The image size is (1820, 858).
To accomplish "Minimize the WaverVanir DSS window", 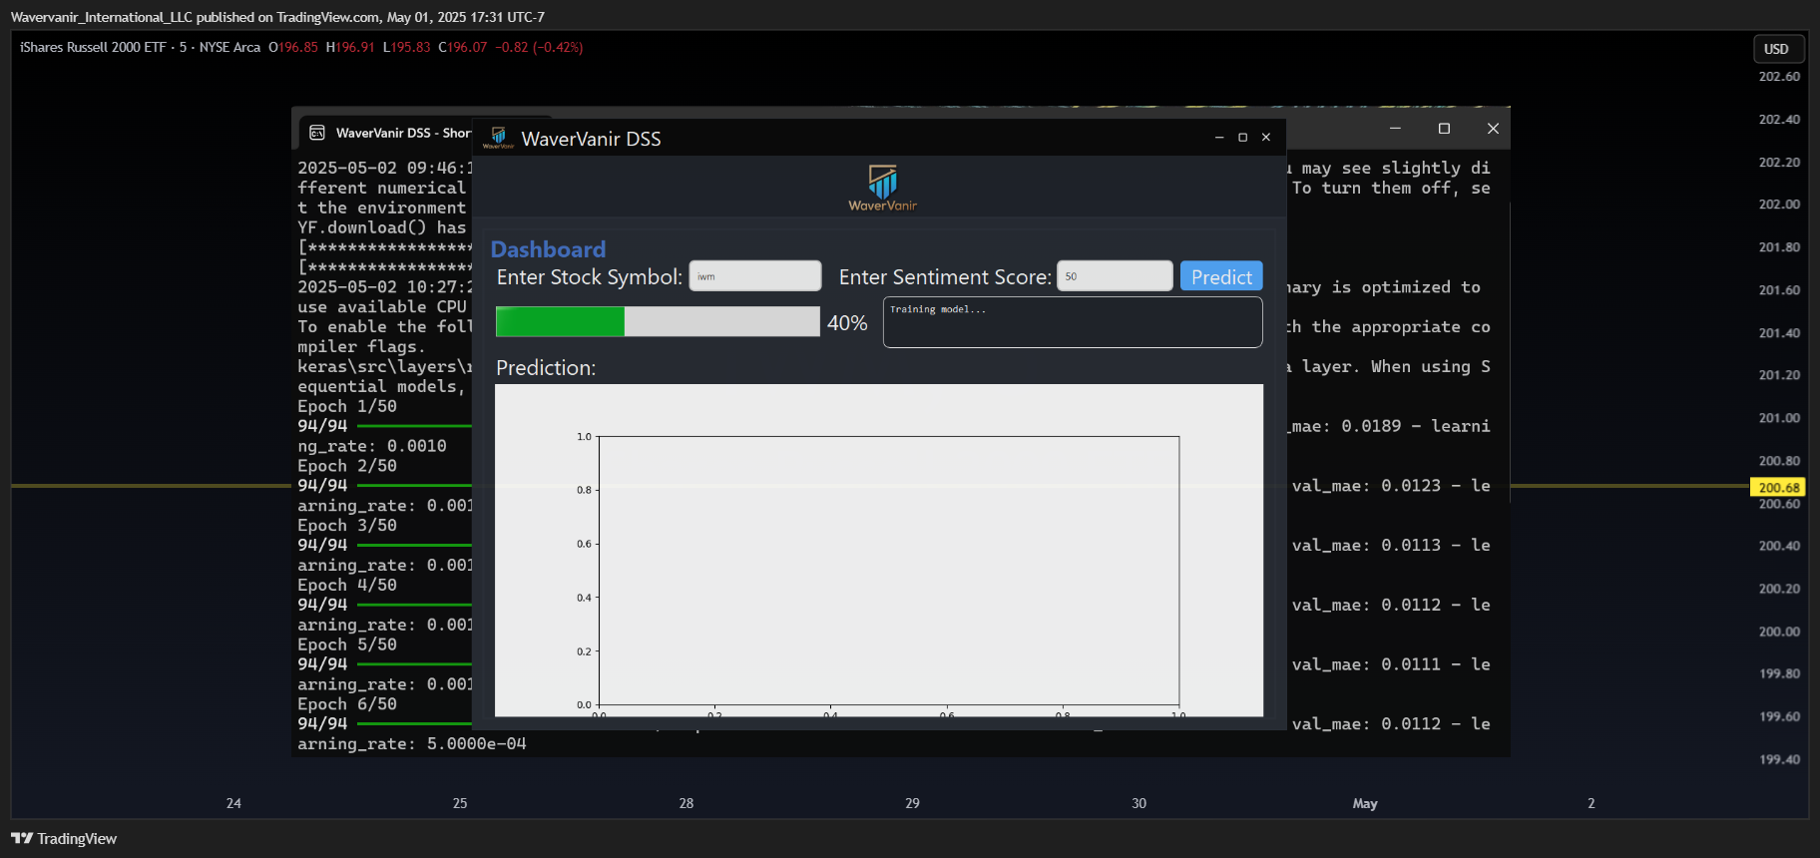I will 1219,138.
